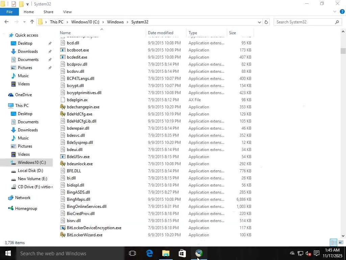Select the BdeHdCfg.exe file icon
346x260 pixels.
63,114
